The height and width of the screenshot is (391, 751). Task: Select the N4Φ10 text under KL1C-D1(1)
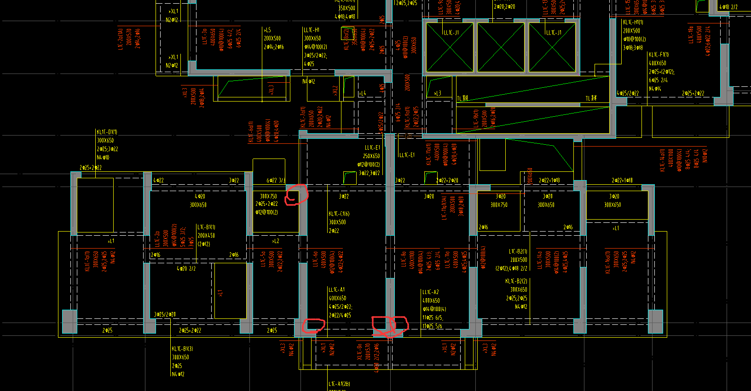(103, 157)
